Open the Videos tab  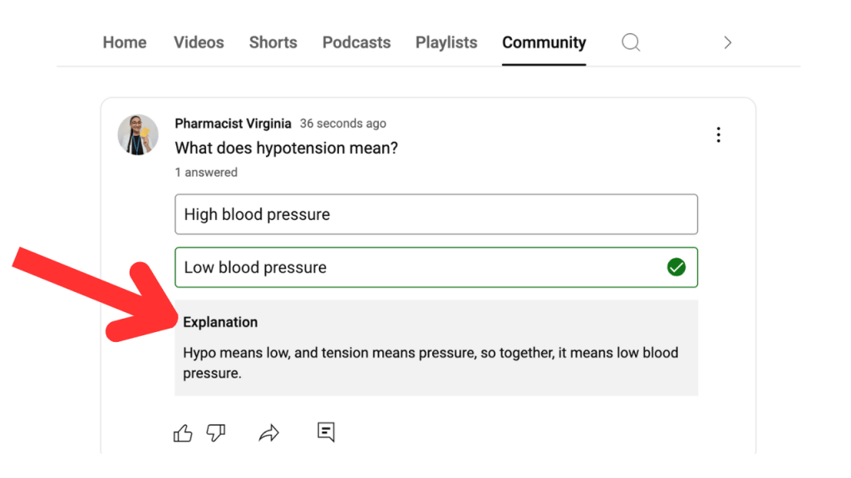tap(198, 42)
